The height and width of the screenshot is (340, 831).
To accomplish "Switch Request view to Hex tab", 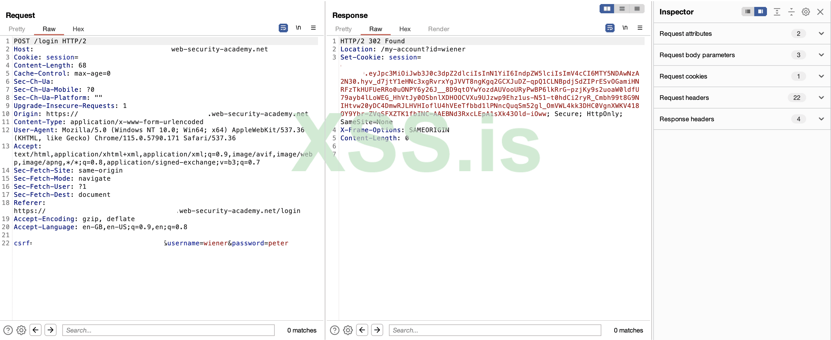I will [x=78, y=29].
